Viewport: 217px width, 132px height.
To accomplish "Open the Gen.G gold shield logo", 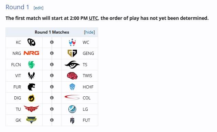I will [72, 53].
